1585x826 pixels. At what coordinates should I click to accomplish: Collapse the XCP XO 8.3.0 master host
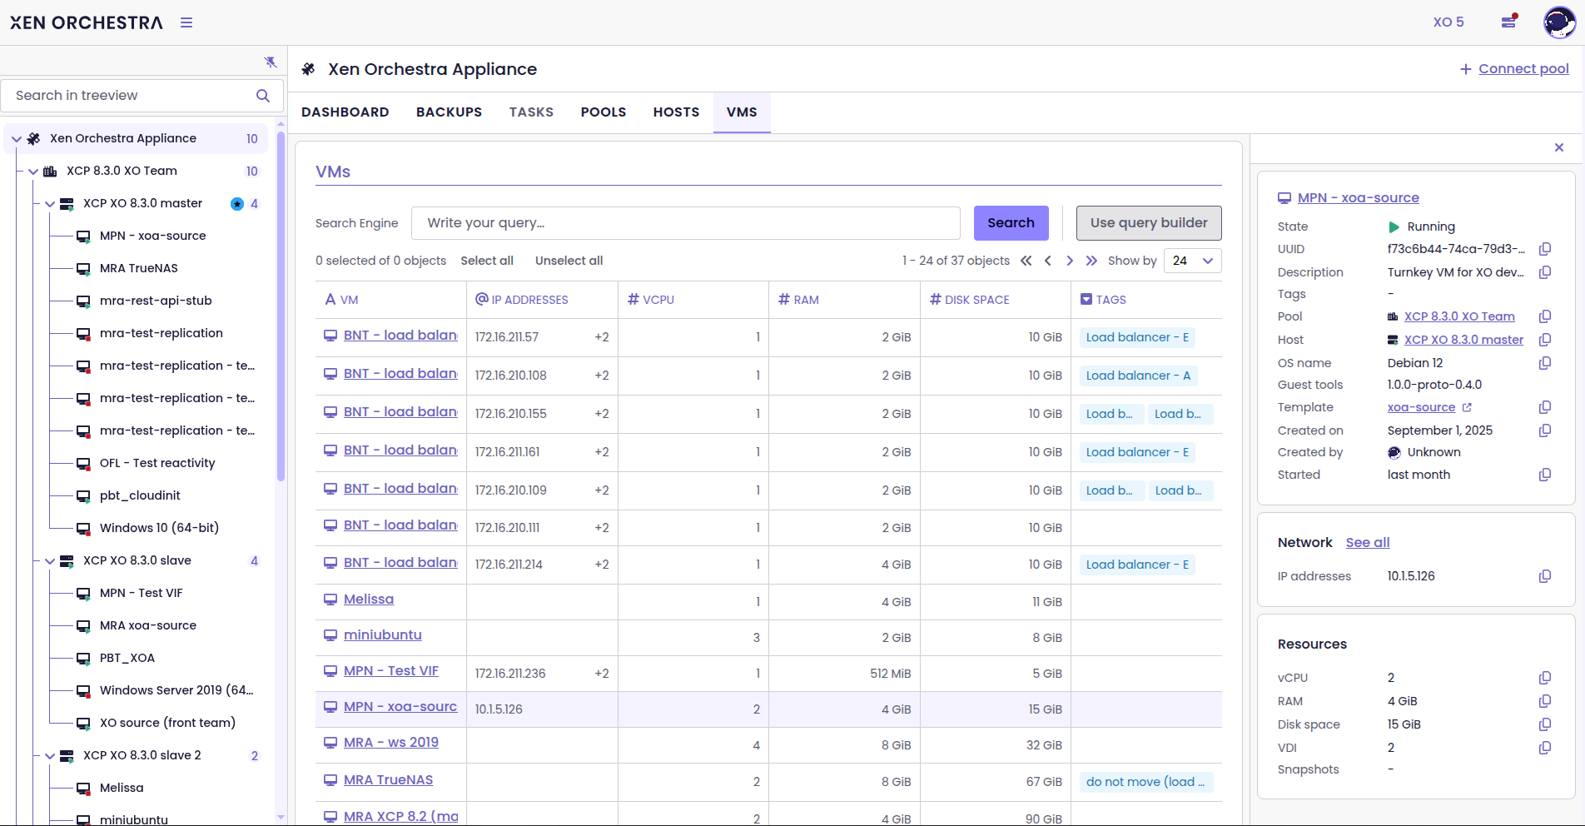click(x=50, y=204)
